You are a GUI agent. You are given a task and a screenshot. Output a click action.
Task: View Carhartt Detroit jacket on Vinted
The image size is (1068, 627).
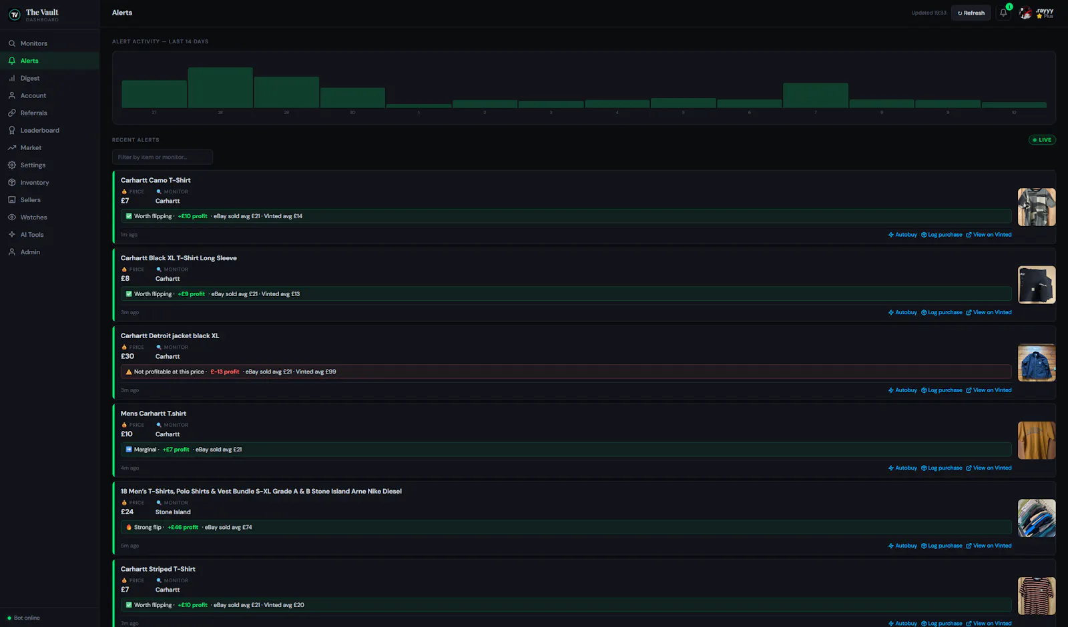(x=989, y=390)
